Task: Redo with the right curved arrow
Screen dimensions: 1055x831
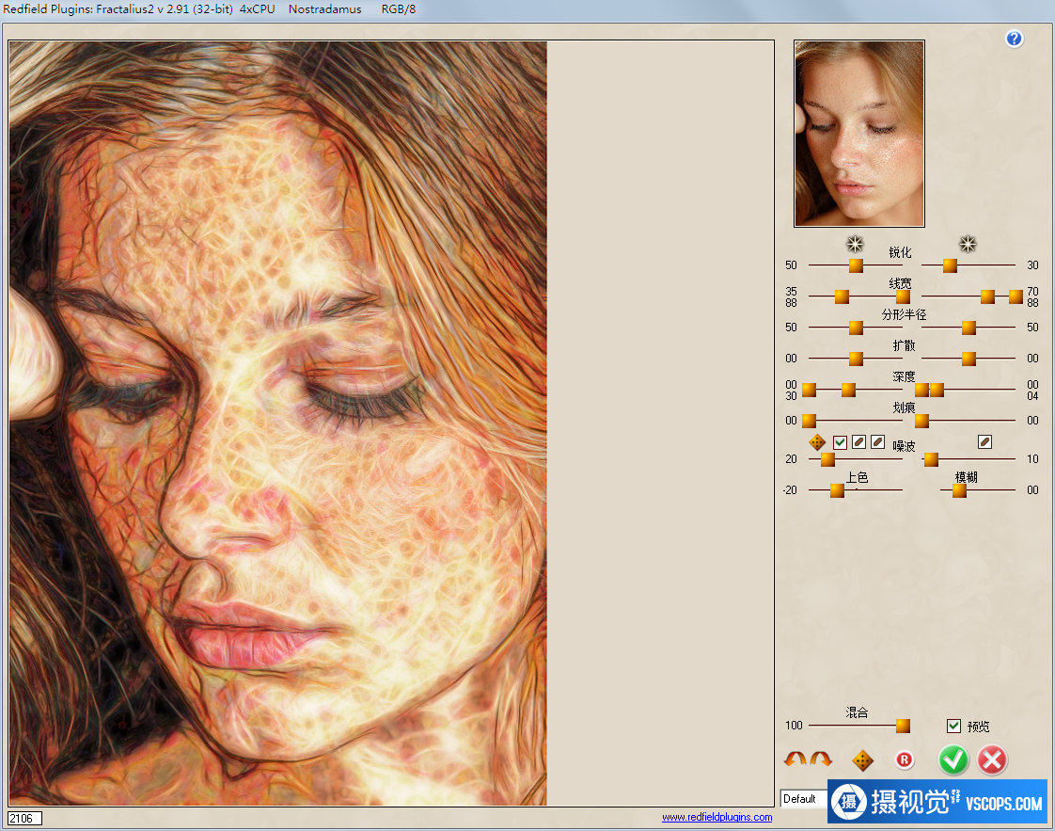Action: coord(821,759)
